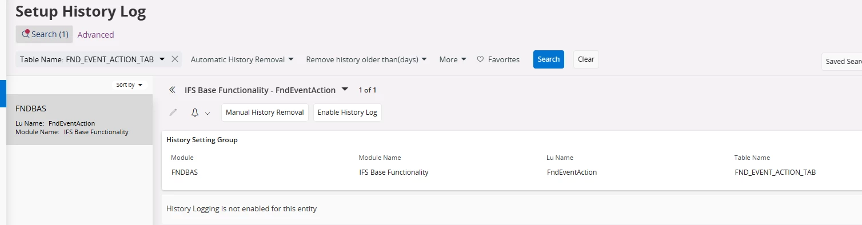Click the Search (1) magnifier button
Image resolution: width=862 pixels, height=225 pixels.
(44, 34)
